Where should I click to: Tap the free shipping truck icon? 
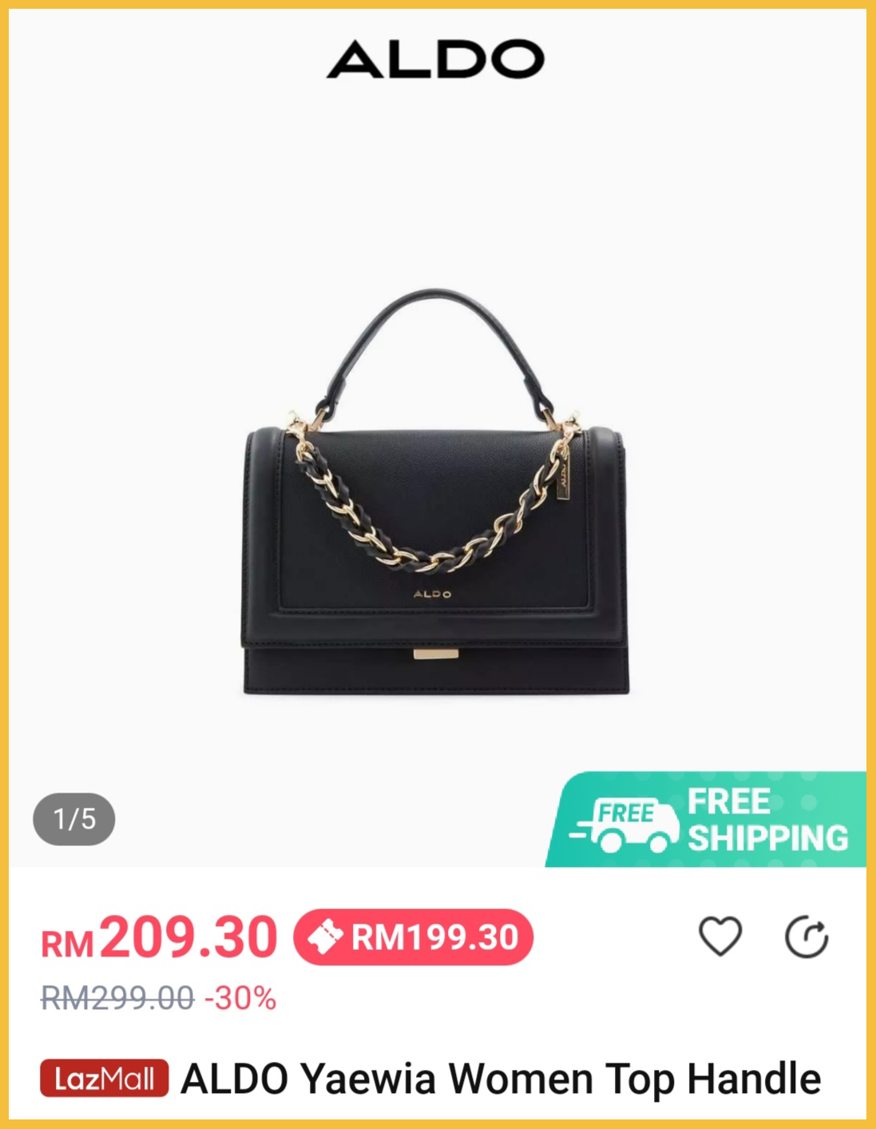[x=624, y=824]
